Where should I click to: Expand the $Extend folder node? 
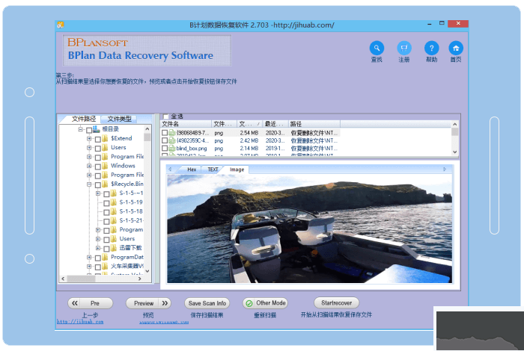coord(88,139)
